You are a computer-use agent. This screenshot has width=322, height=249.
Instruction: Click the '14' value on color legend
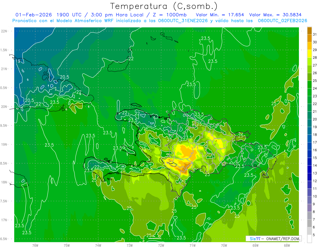pyautogui.click(x=315, y=165)
